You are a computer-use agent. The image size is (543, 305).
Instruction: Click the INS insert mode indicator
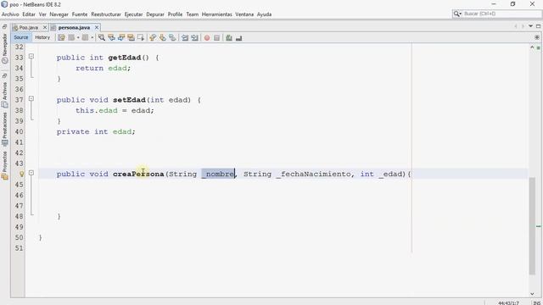tap(536, 303)
